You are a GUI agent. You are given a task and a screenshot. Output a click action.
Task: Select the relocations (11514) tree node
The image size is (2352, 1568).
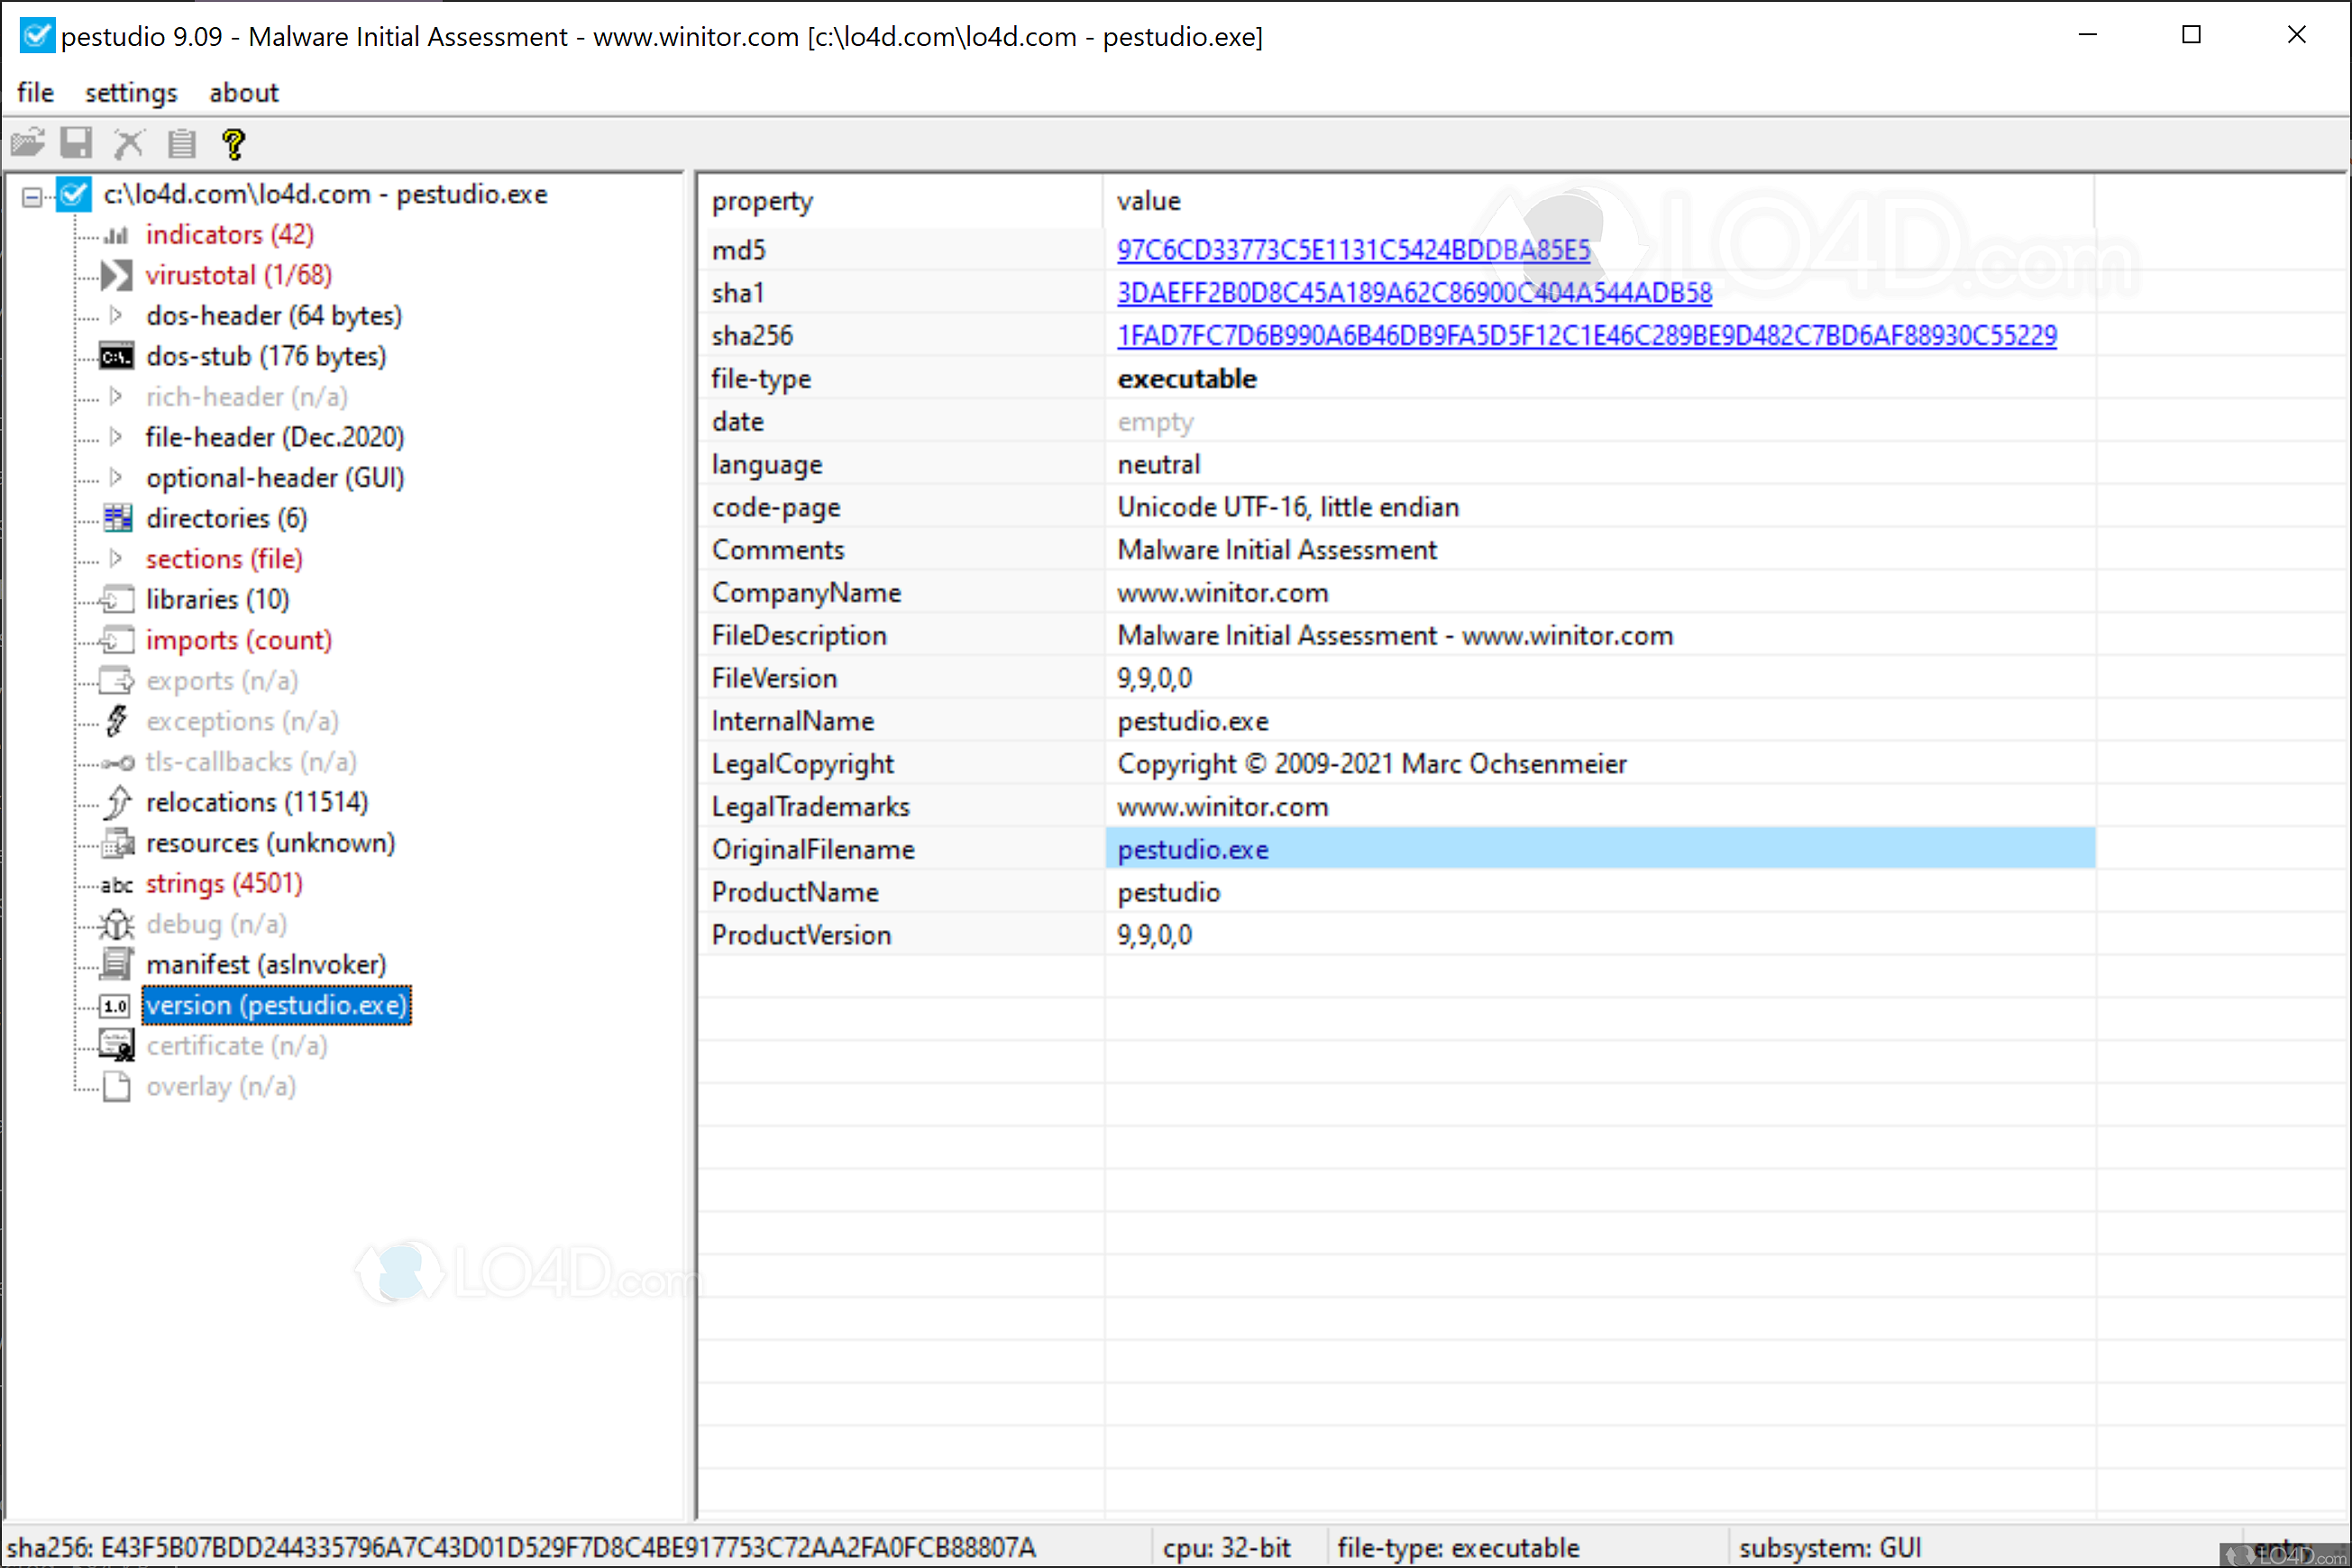(x=257, y=801)
